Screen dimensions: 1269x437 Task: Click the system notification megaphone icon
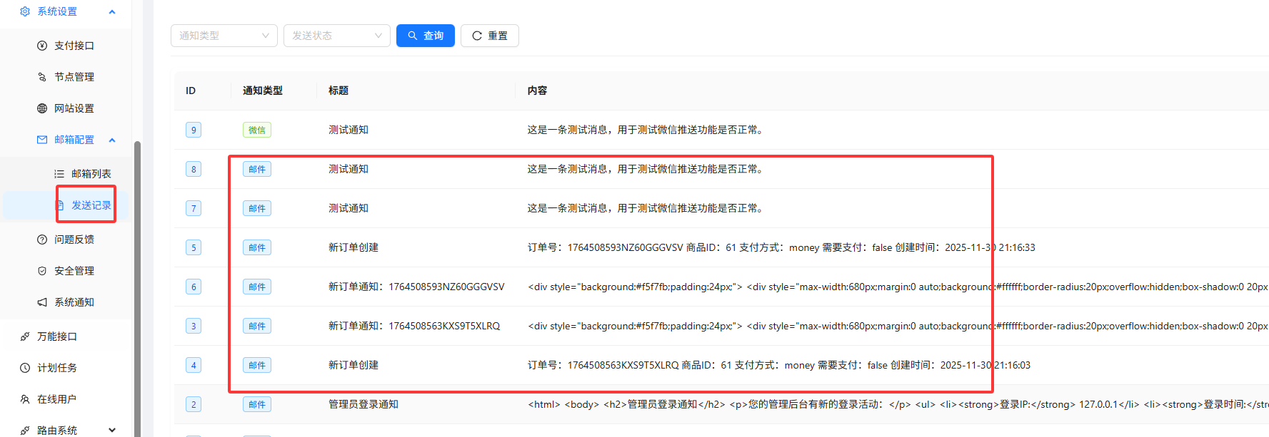[x=42, y=302]
